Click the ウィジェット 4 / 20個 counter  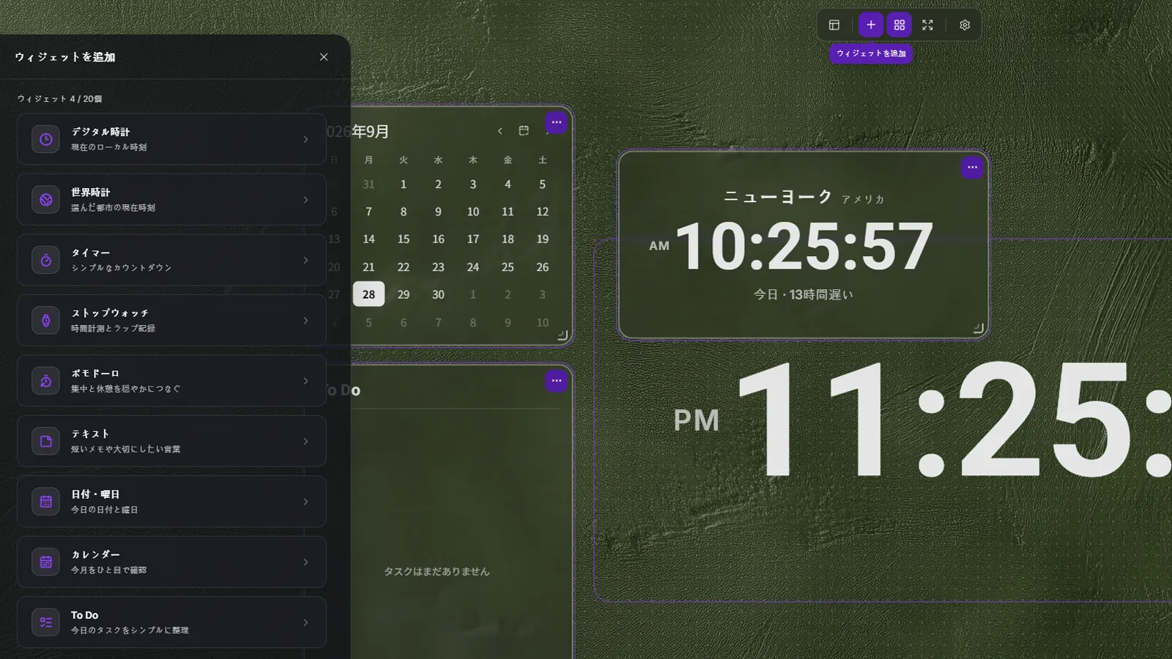60,99
